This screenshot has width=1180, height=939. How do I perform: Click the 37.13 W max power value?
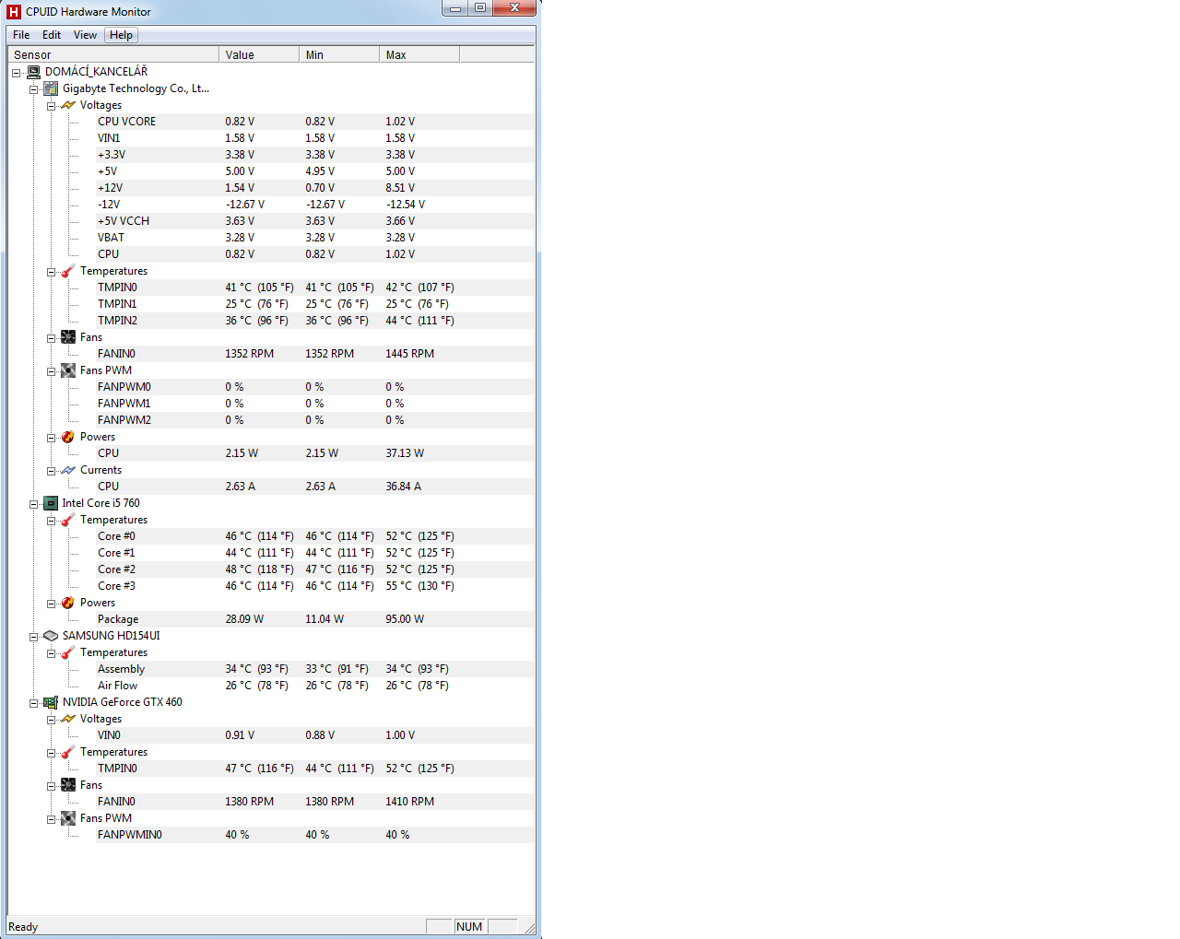[405, 453]
